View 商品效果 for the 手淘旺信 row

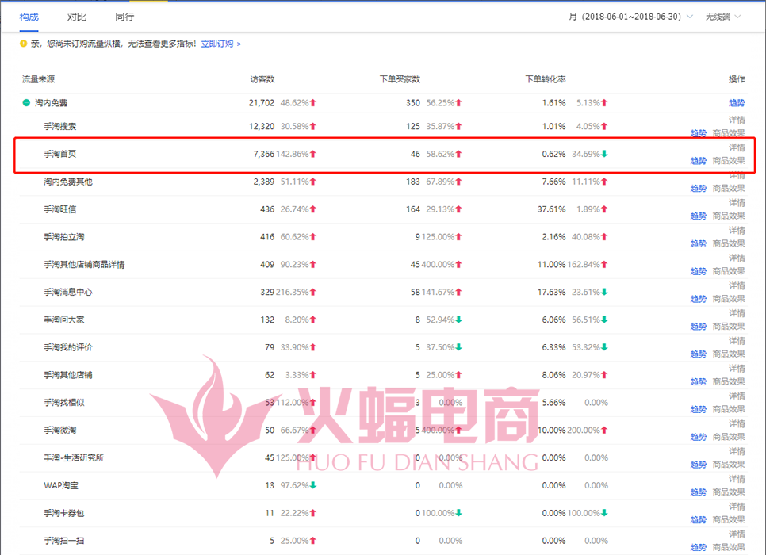pos(729,216)
